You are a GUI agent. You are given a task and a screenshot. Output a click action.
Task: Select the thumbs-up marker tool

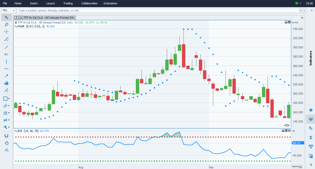pos(6,83)
